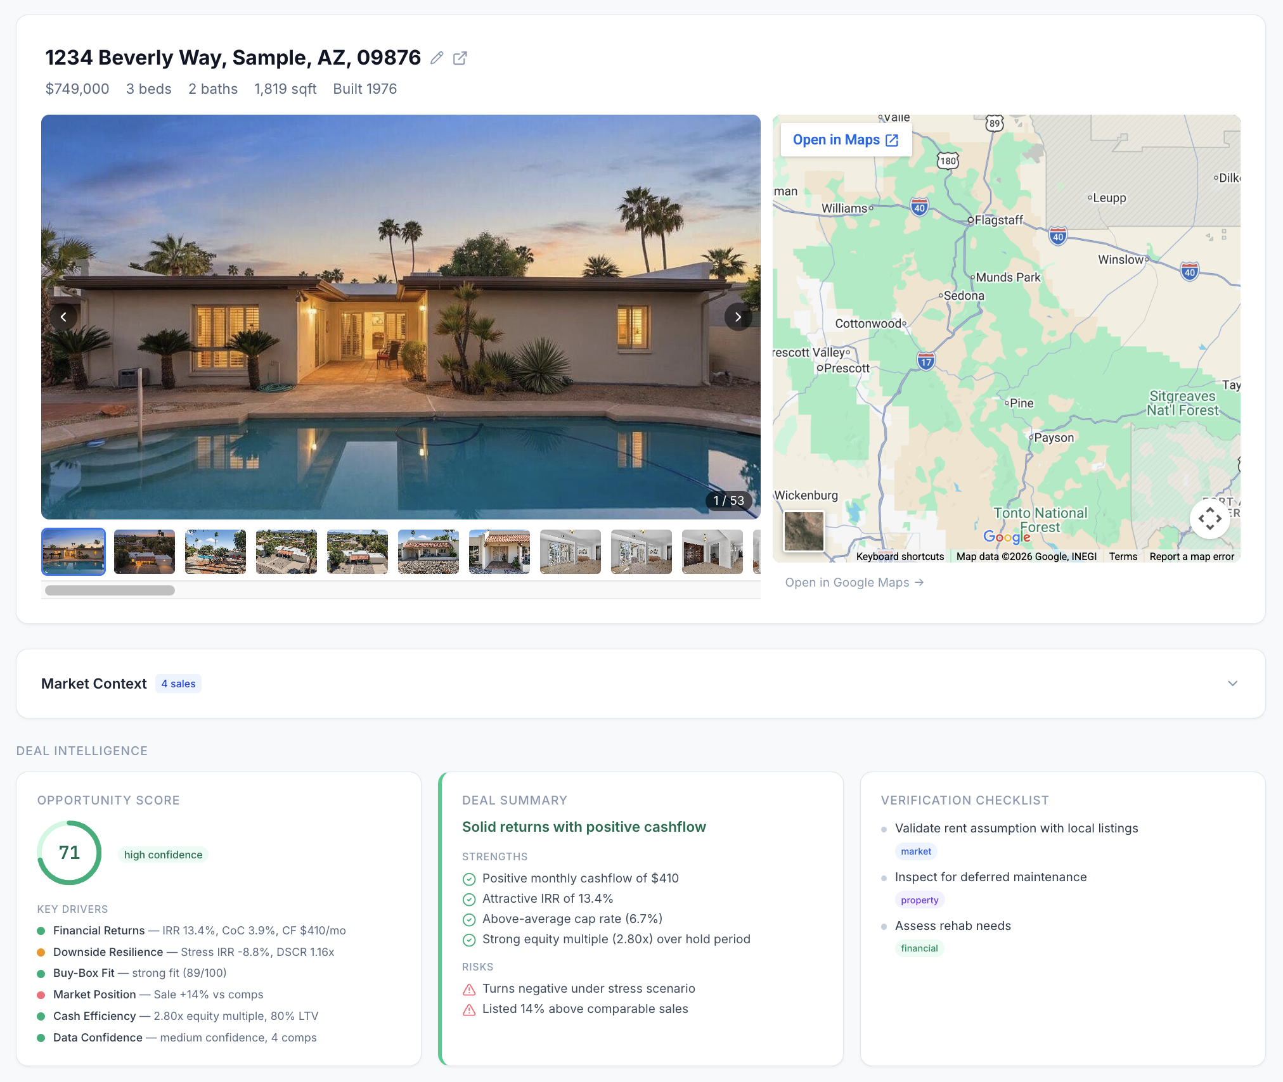The height and width of the screenshot is (1082, 1283).
Task: Advance to the next photo with the arrow
Action: tap(737, 317)
